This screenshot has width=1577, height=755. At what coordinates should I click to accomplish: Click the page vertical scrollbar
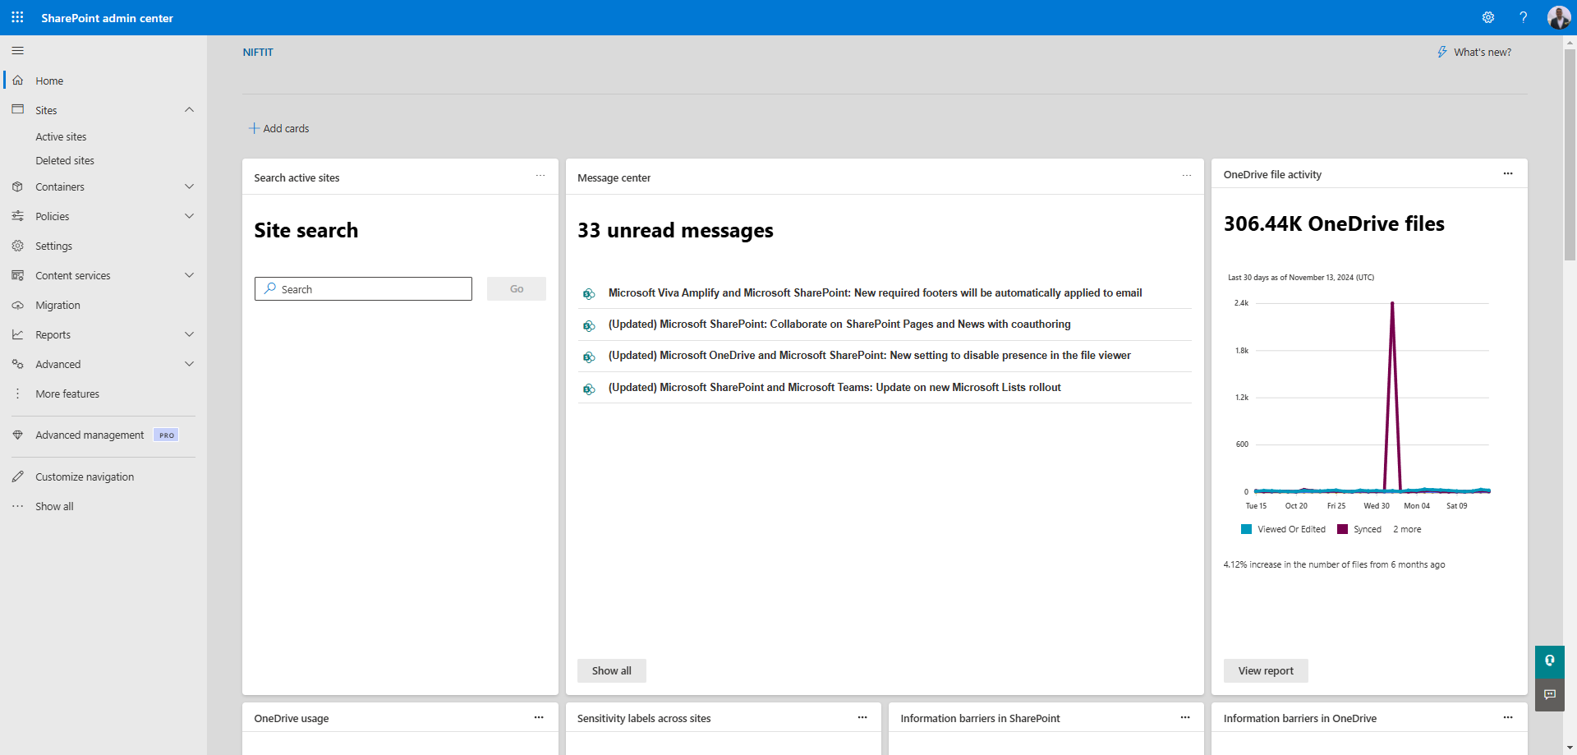coord(1570,156)
